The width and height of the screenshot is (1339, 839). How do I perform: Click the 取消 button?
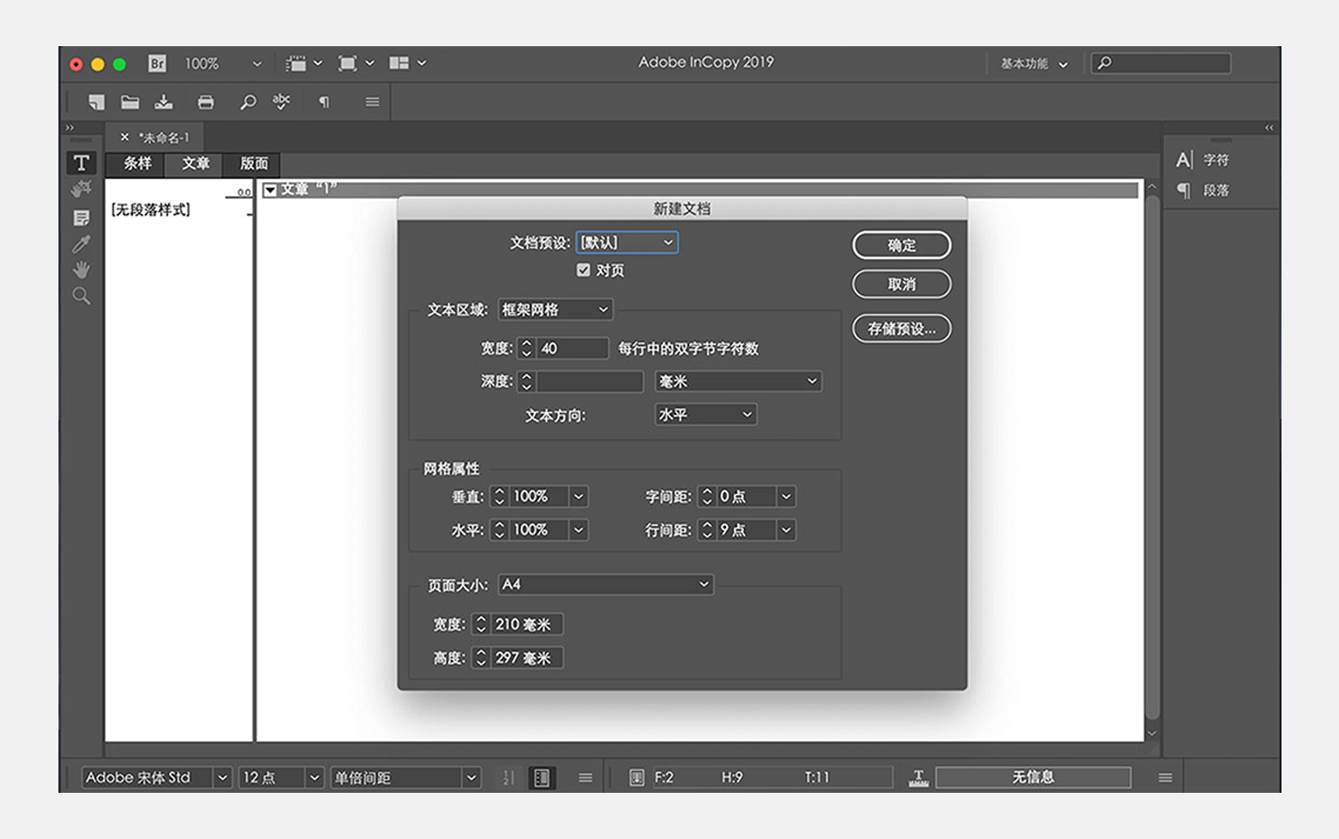pyautogui.click(x=901, y=284)
